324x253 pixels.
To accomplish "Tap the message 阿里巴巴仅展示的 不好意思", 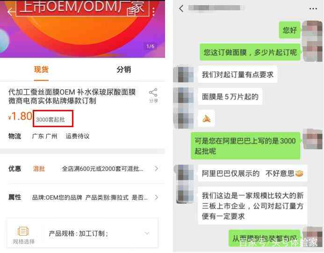I will click(253, 173).
